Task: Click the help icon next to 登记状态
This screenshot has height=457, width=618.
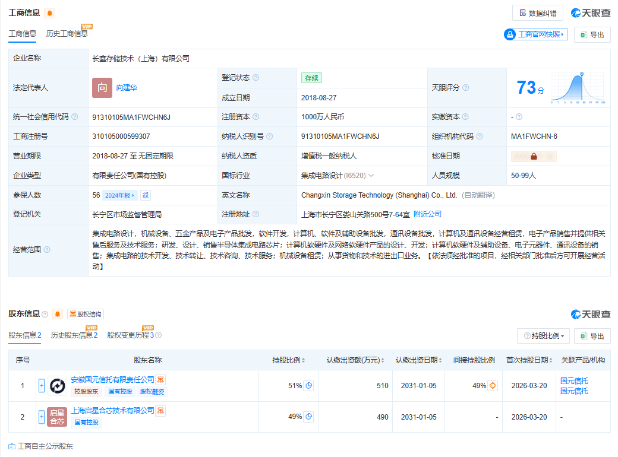Action: tap(256, 78)
